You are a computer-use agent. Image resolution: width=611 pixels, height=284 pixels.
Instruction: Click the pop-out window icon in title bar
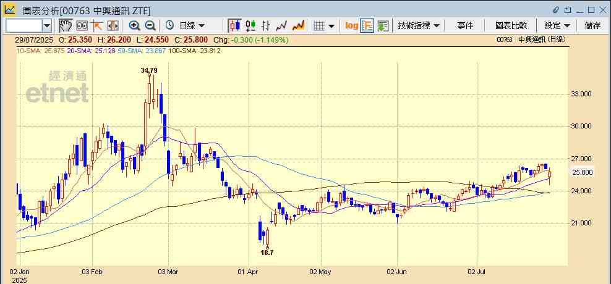(x=568, y=10)
